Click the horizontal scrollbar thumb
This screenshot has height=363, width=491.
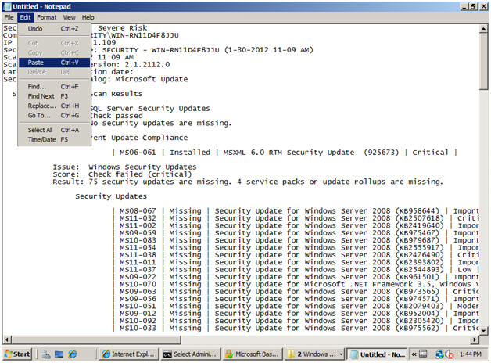point(96,340)
